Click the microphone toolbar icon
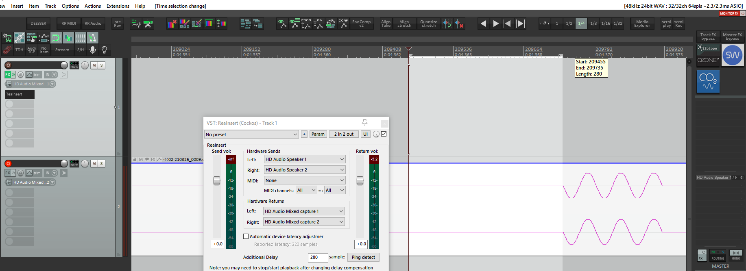The image size is (746, 271). click(93, 50)
